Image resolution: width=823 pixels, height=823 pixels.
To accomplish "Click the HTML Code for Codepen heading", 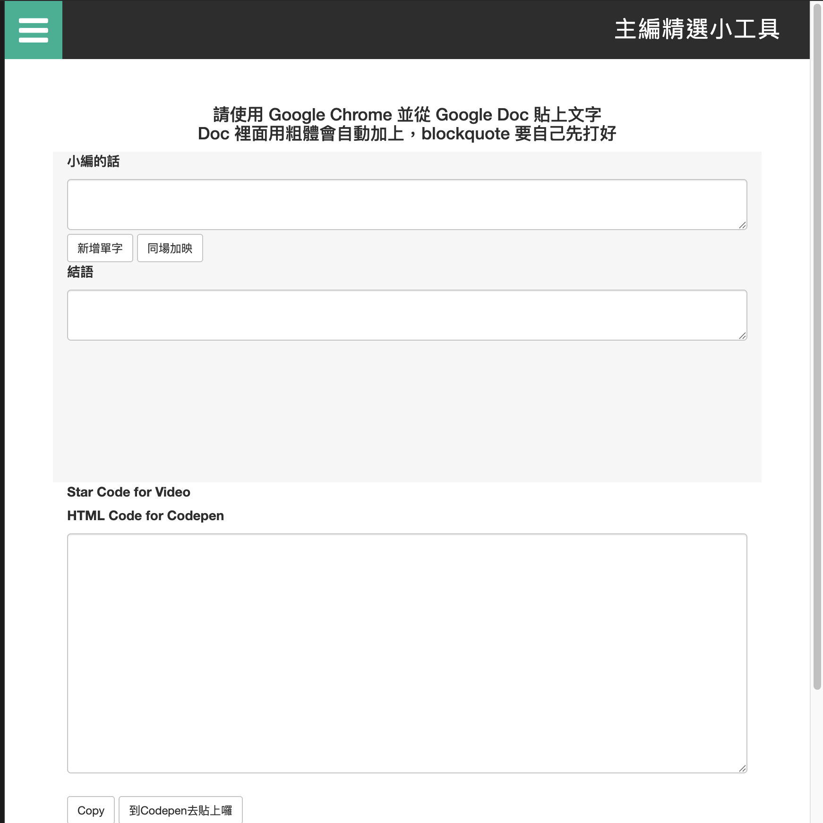I will pos(146,516).
